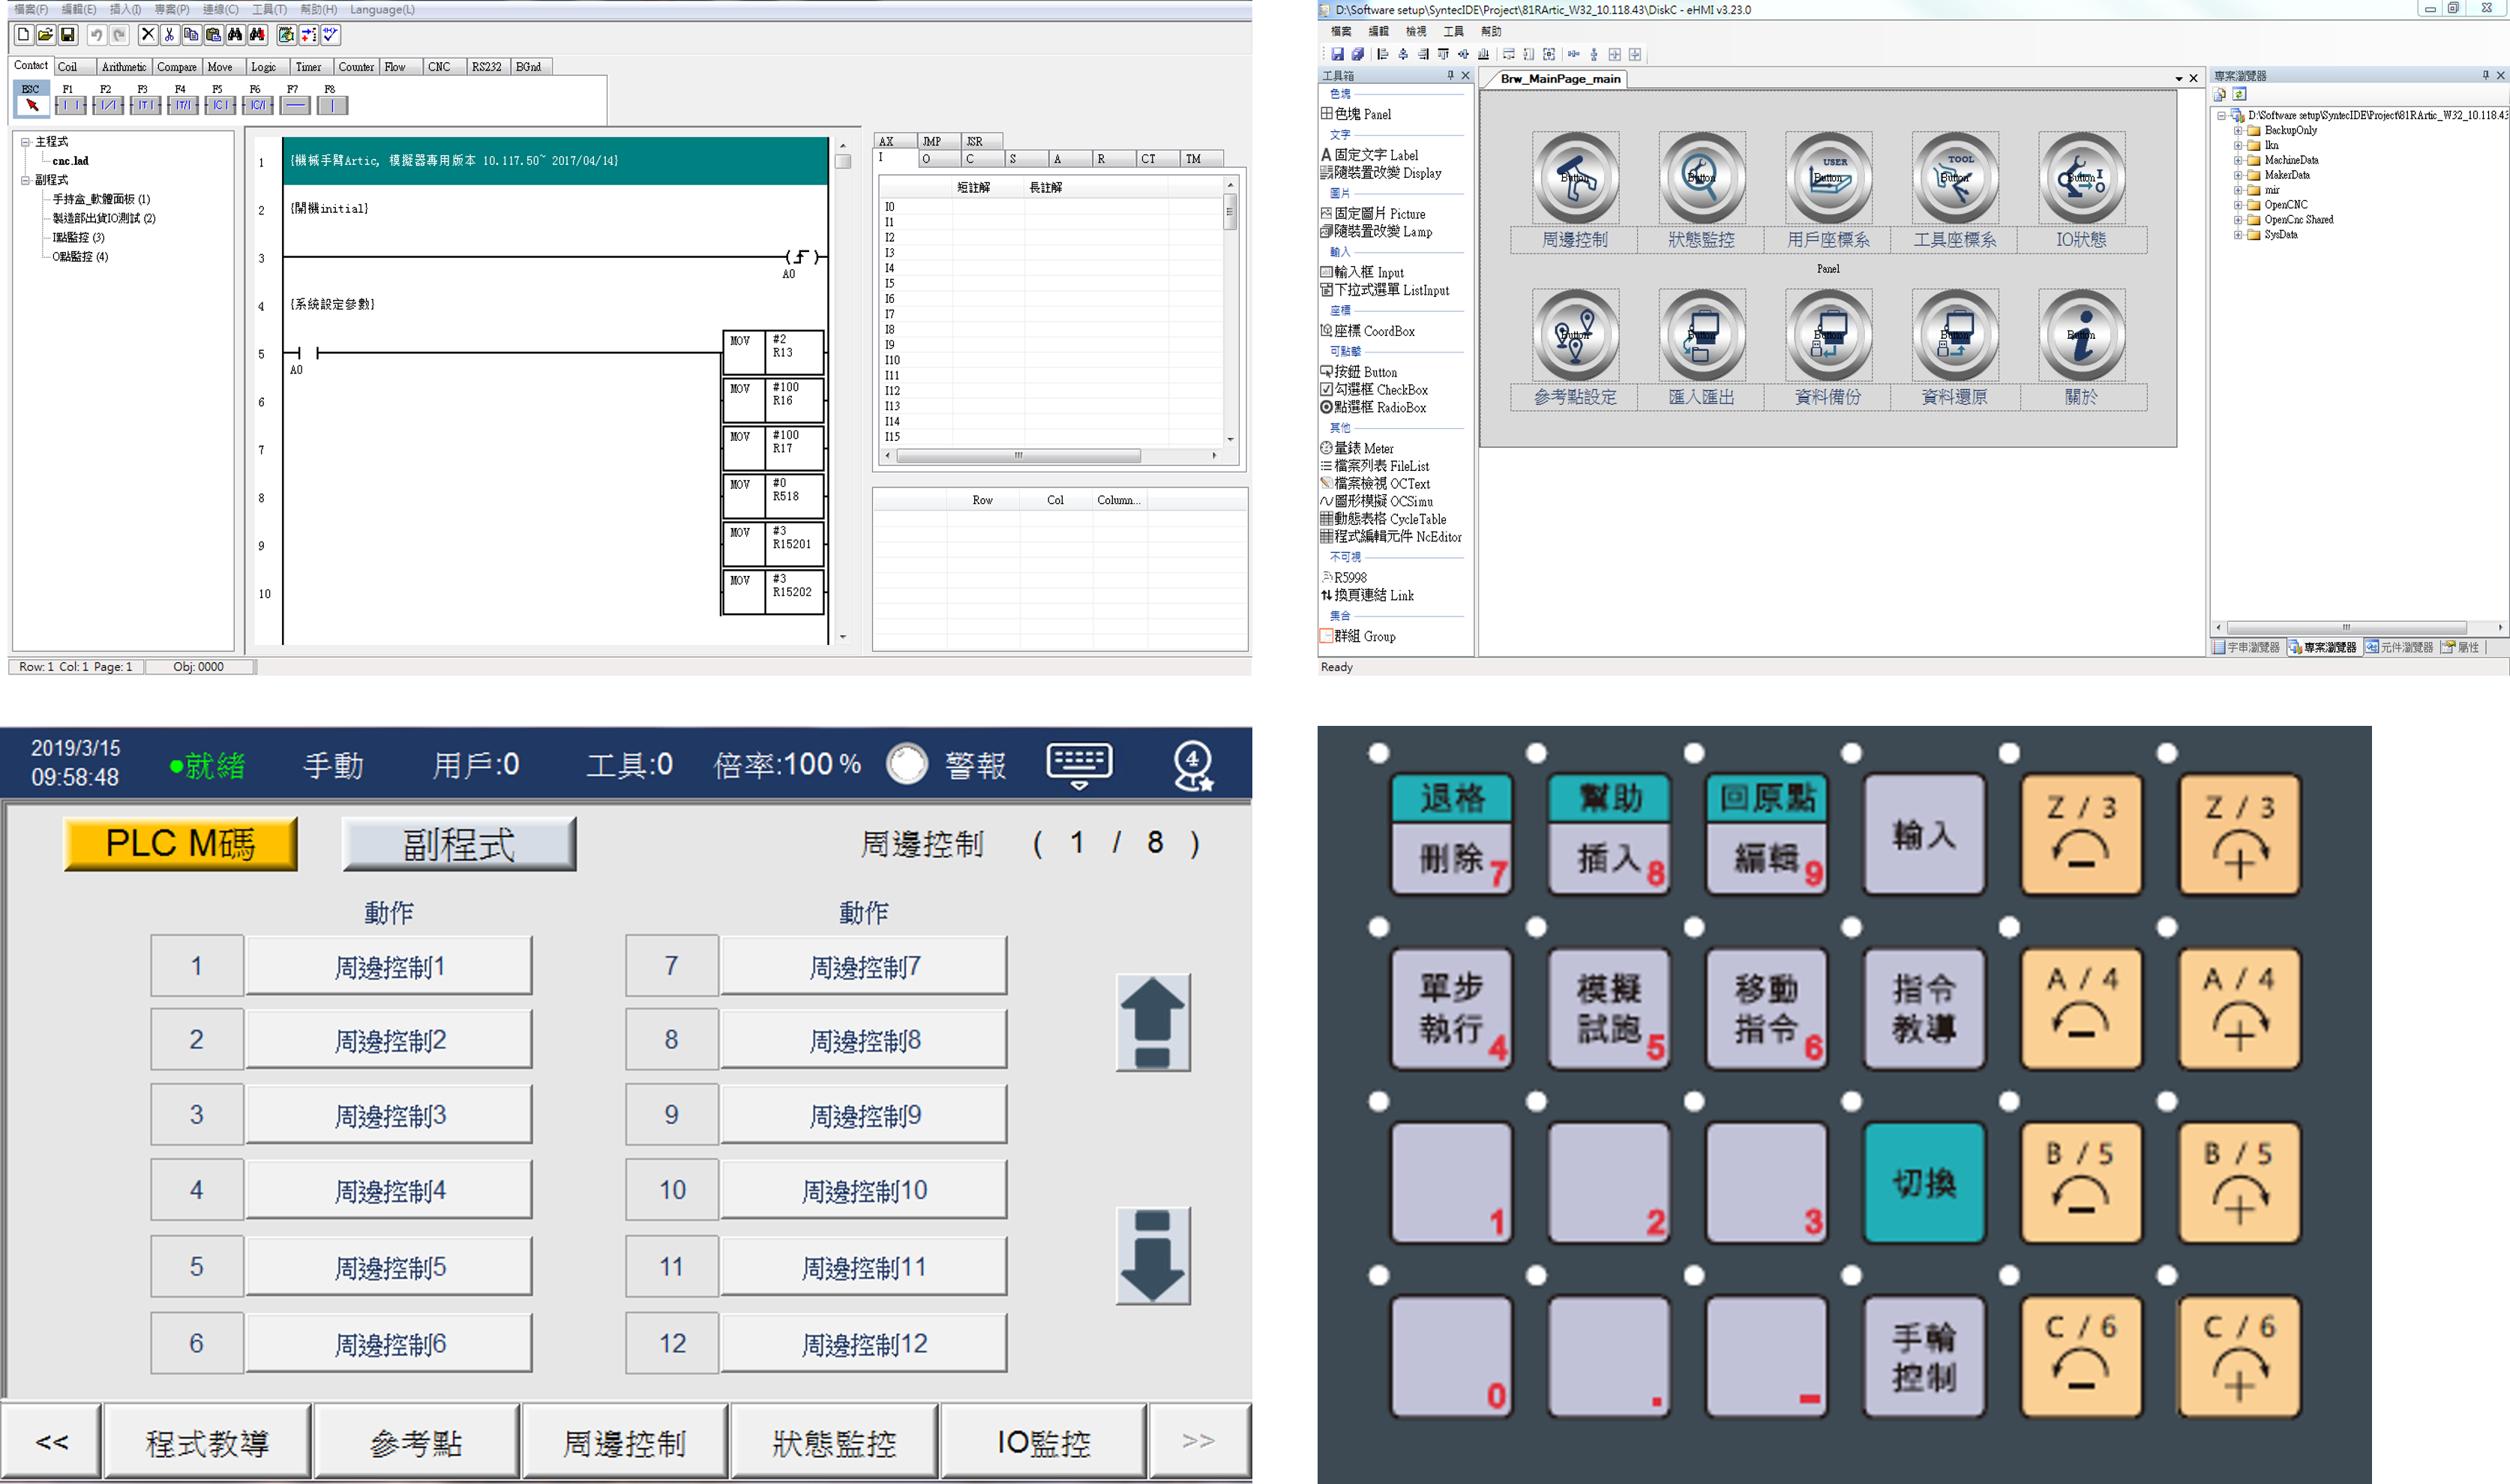
Task: Click the save icon in ladder editor toolbar
Action: (x=68, y=35)
